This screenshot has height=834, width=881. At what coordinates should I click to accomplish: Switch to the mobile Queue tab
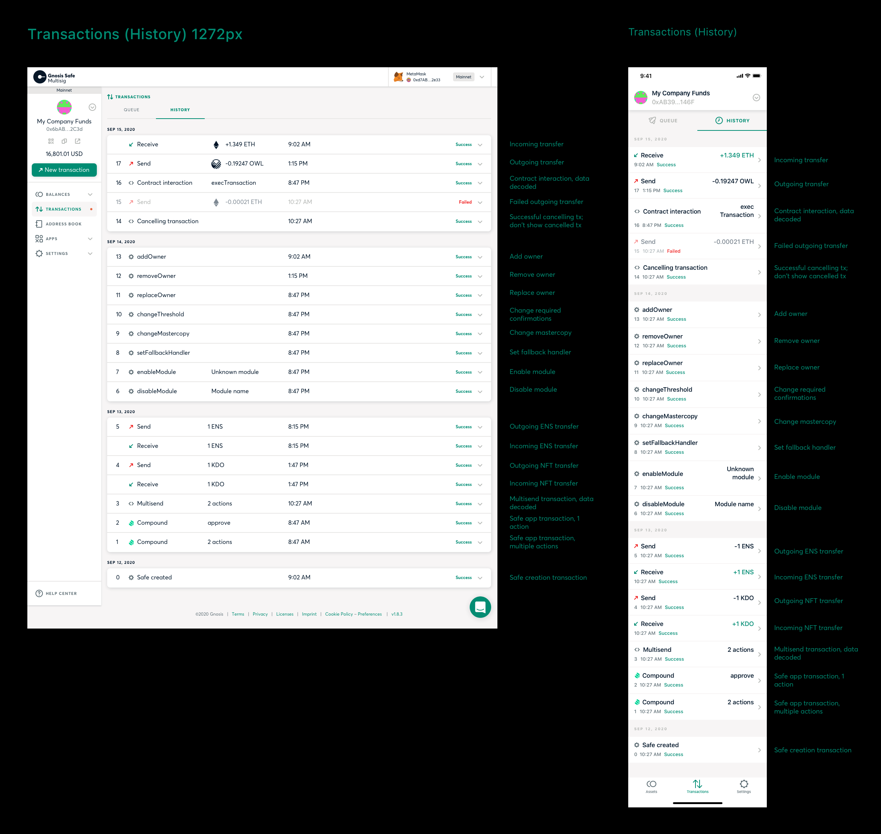tap(663, 120)
